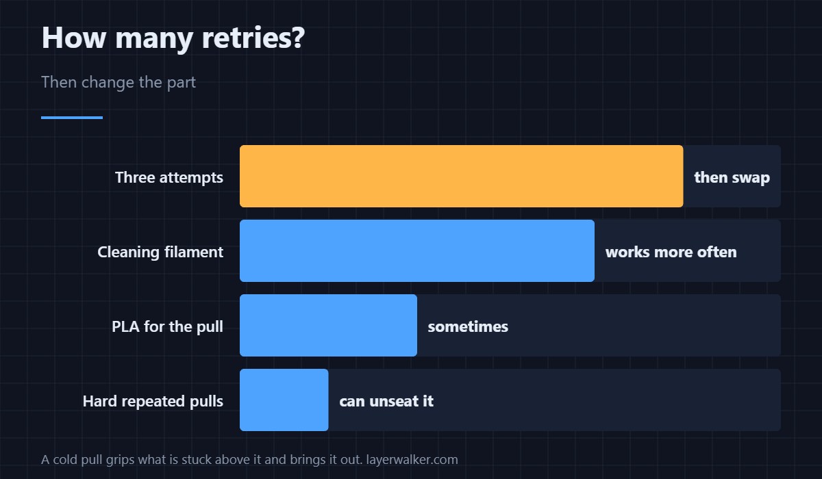Click the 'How many retries?' title
Viewport: 822px width, 479px height.
tap(173, 37)
